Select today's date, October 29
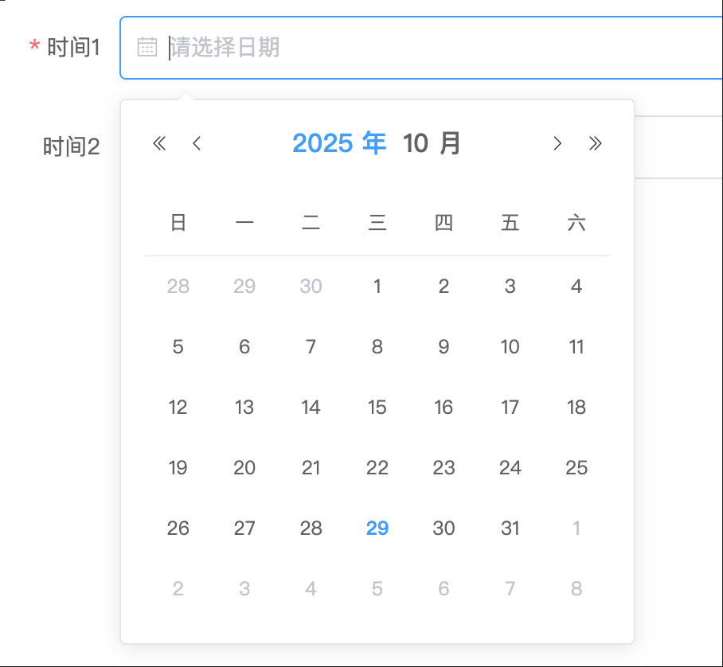 pos(377,529)
